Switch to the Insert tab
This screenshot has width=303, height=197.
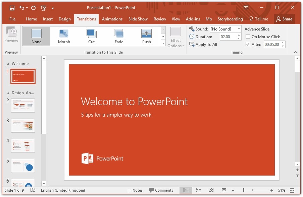coord(48,19)
